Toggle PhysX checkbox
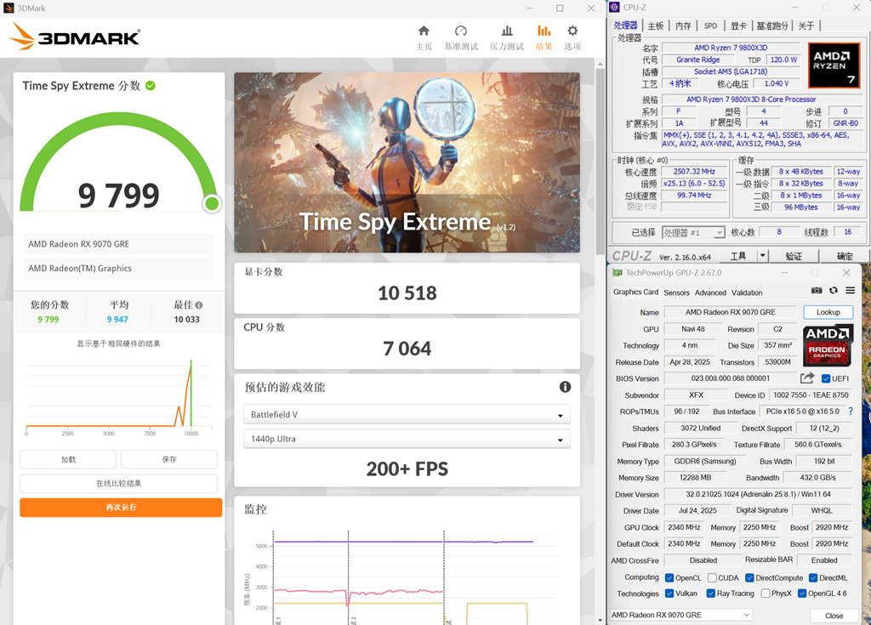This screenshot has width=871, height=625. pyautogui.click(x=766, y=594)
